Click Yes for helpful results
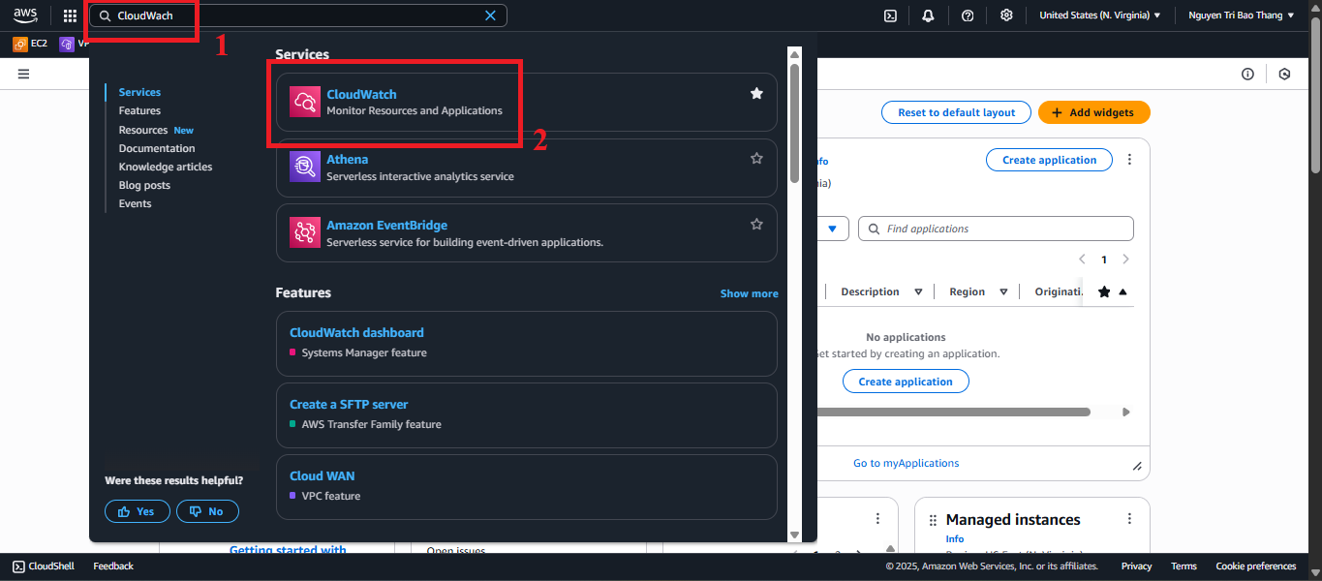The width and height of the screenshot is (1322, 581). (138, 511)
